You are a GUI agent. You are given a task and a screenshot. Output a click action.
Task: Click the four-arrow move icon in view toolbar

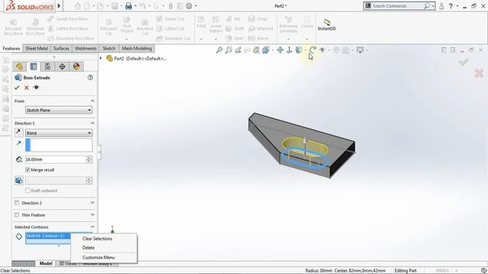coord(280,50)
